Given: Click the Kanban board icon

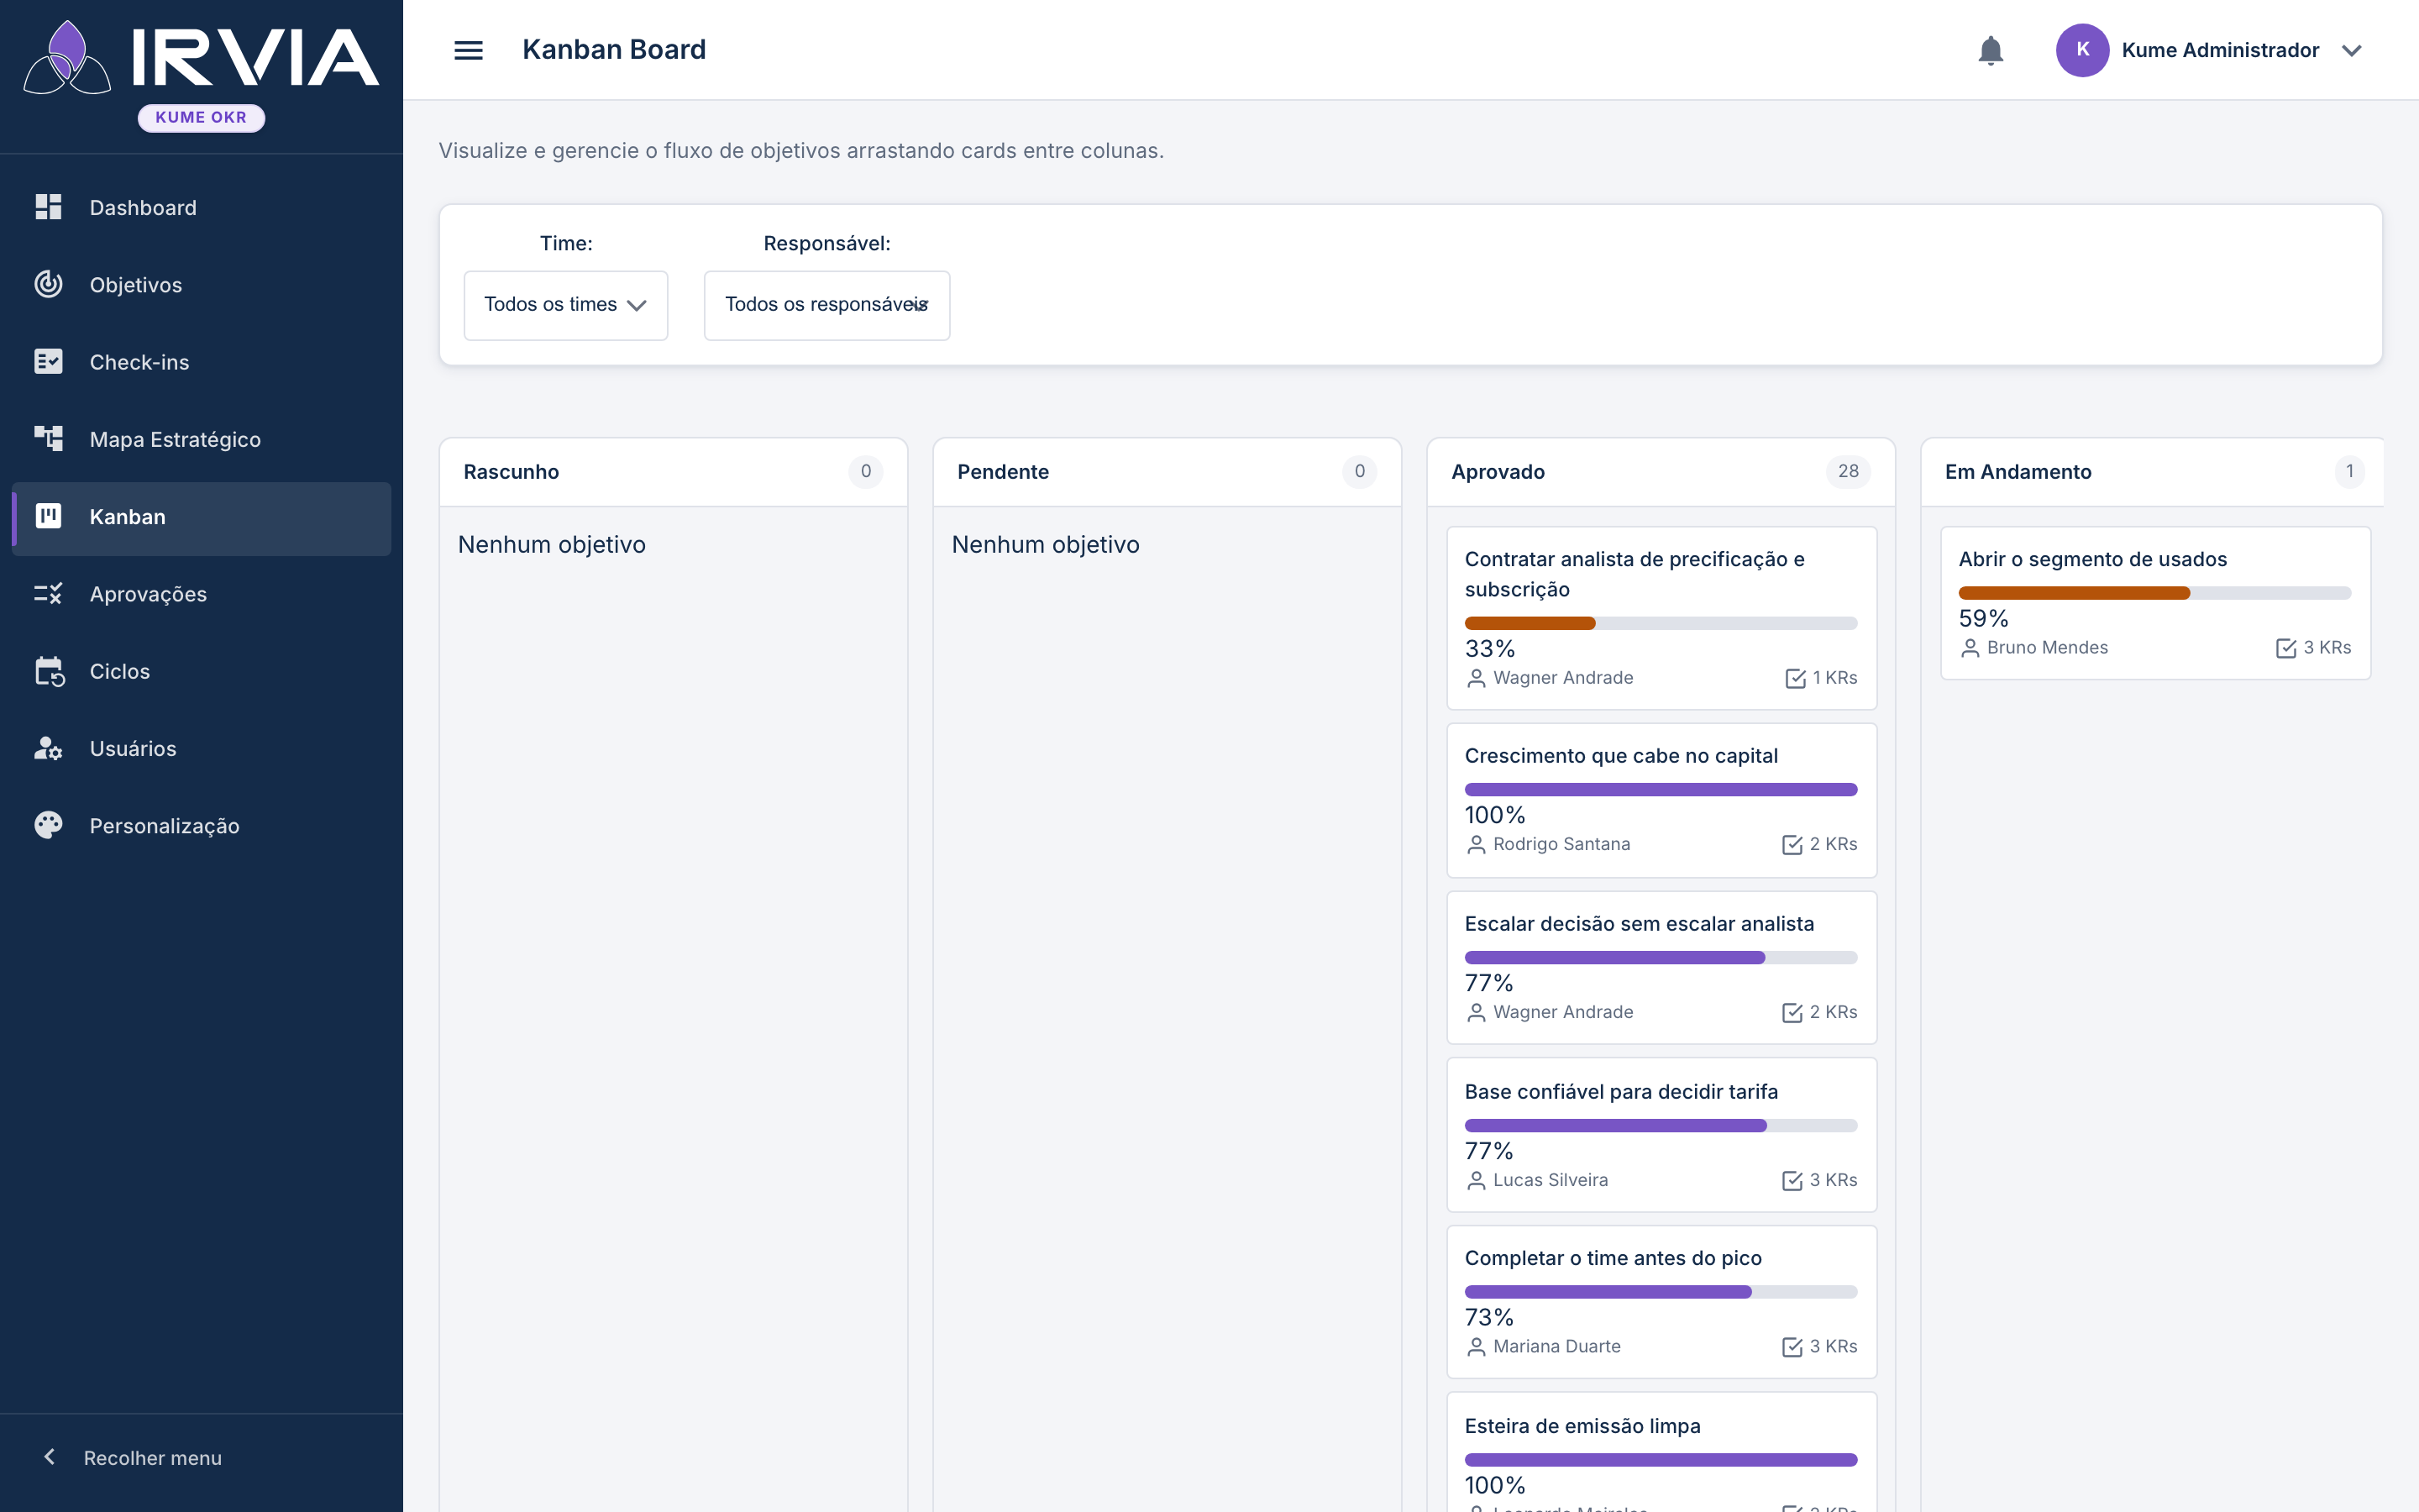Looking at the screenshot, I should click(48, 516).
